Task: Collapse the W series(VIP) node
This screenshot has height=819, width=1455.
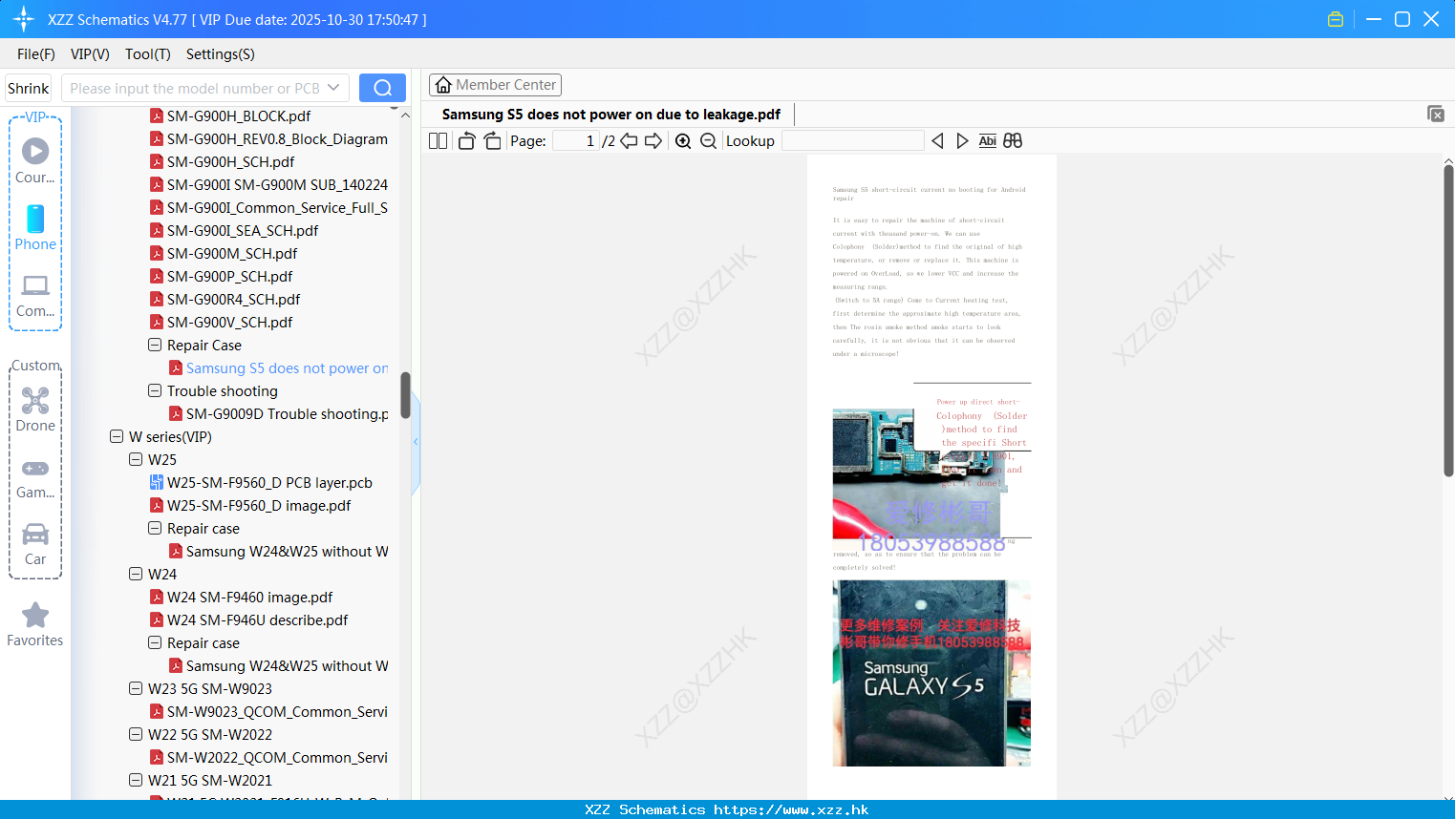Action: (117, 436)
